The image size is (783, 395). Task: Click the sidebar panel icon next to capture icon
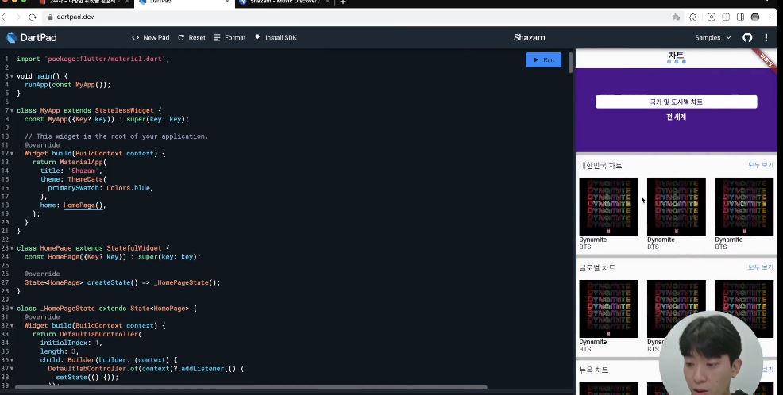(726, 17)
